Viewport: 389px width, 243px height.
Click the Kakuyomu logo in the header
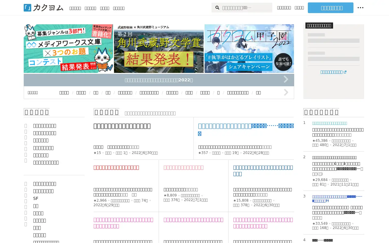tap(43, 8)
